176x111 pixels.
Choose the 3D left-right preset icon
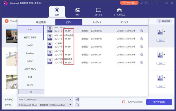[x=50, y=45]
